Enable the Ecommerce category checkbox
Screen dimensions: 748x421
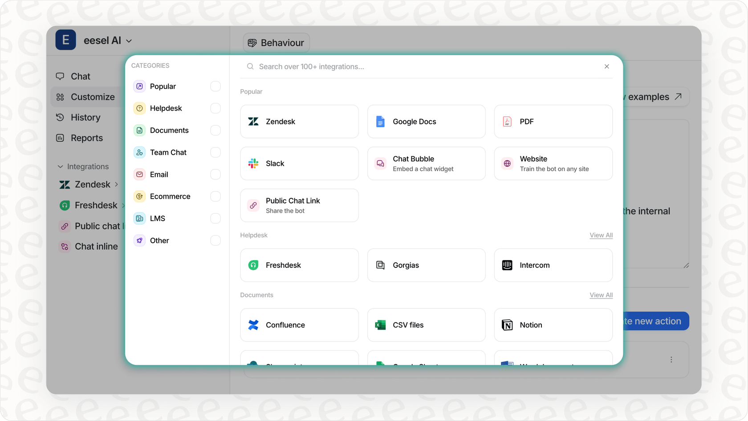coord(215,196)
